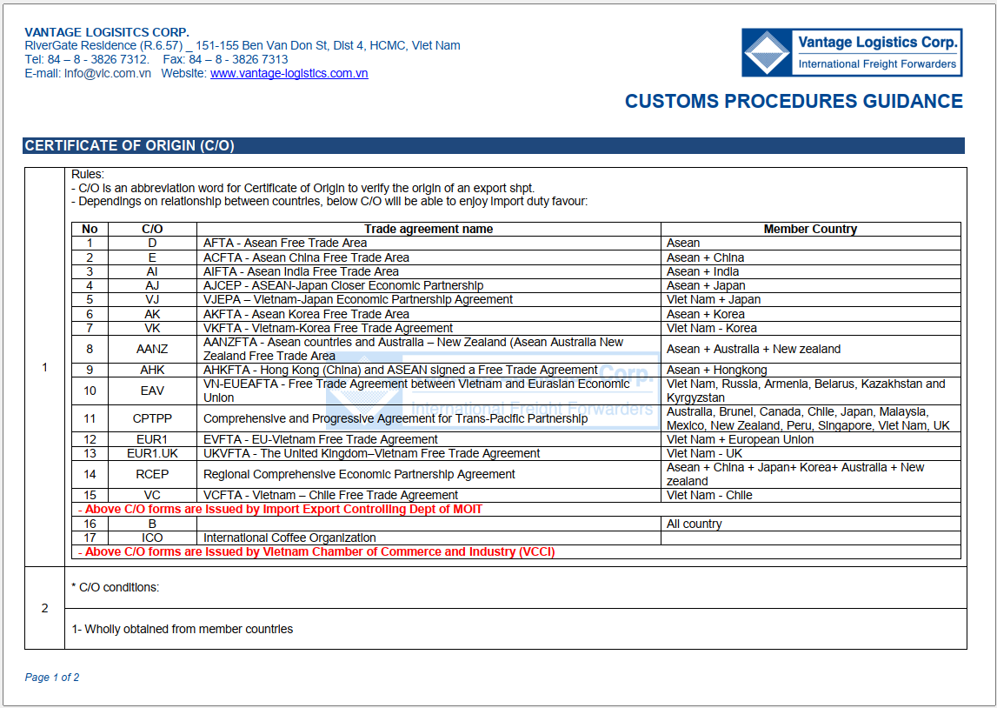
Task: Click the 'Page 1 of 2' footer text
Action: tap(52, 678)
